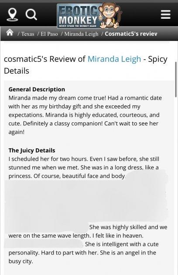This screenshot has height=275, width=178.
Task: Click The Juicy Details heading
Action: coord(32,151)
